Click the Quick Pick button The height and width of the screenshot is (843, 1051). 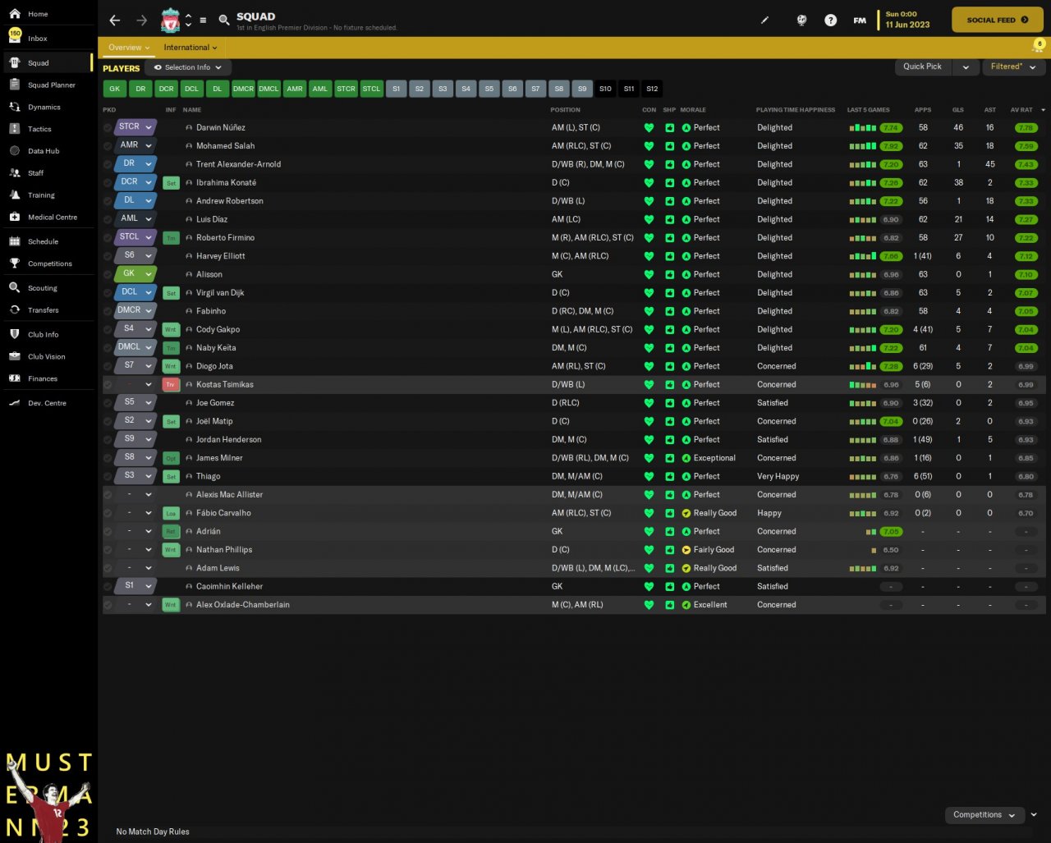coord(923,66)
